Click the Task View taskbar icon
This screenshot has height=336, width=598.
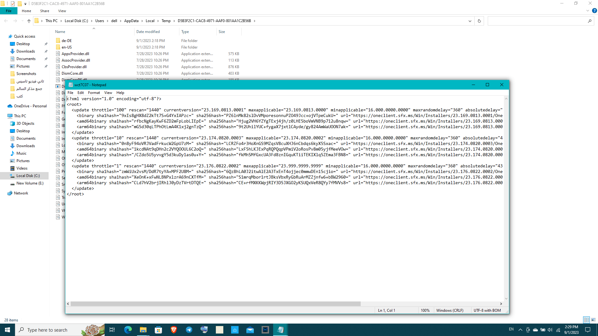coord(112,330)
